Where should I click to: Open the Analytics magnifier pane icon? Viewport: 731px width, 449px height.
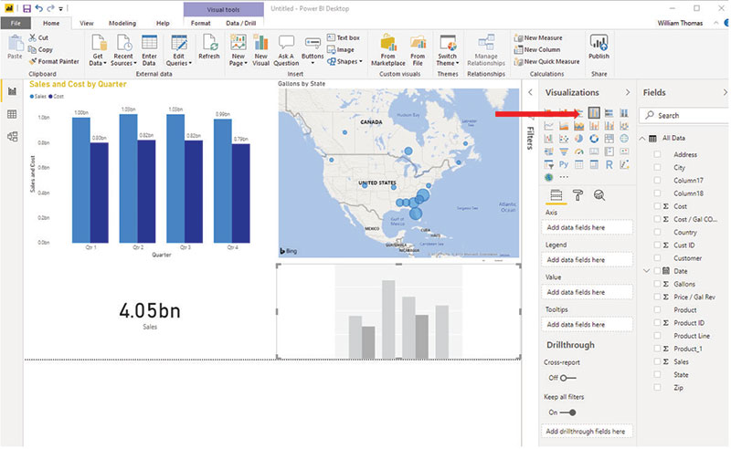pyautogui.click(x=599, y=194)
